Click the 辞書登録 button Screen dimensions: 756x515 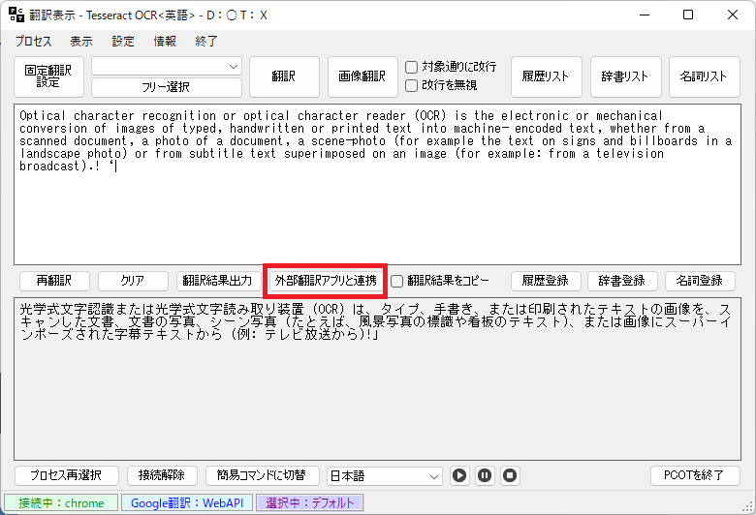point(622,281)
